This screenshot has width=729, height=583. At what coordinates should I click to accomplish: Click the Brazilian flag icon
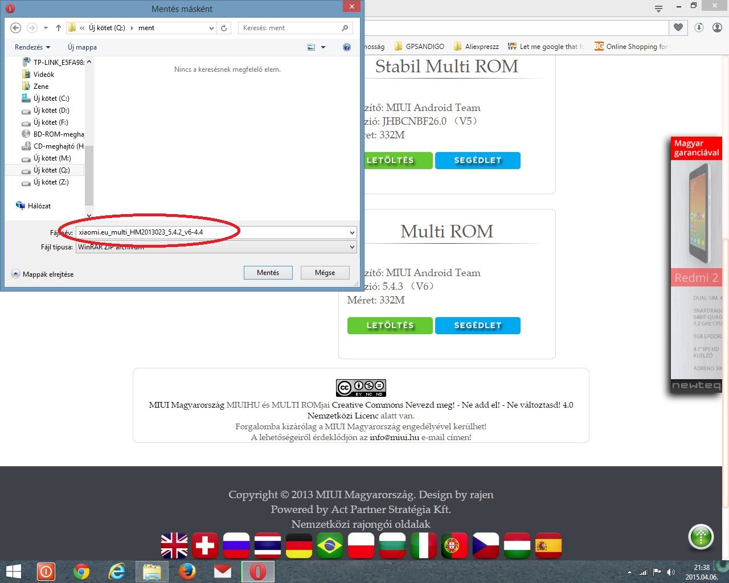click(330, 545)
